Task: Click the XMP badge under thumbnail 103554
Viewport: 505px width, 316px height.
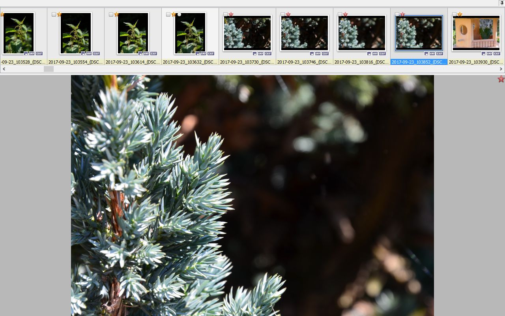Action: (x=89, y=54)
